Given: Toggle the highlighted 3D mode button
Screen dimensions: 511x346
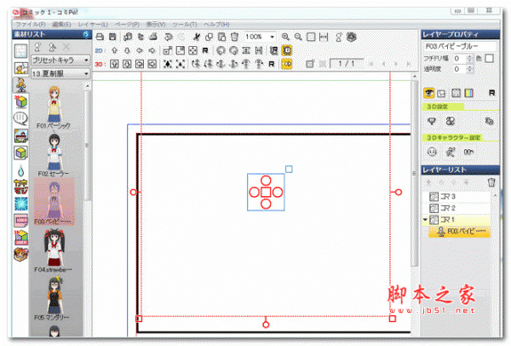Looking at the screenshot, I should pos(287,64).
